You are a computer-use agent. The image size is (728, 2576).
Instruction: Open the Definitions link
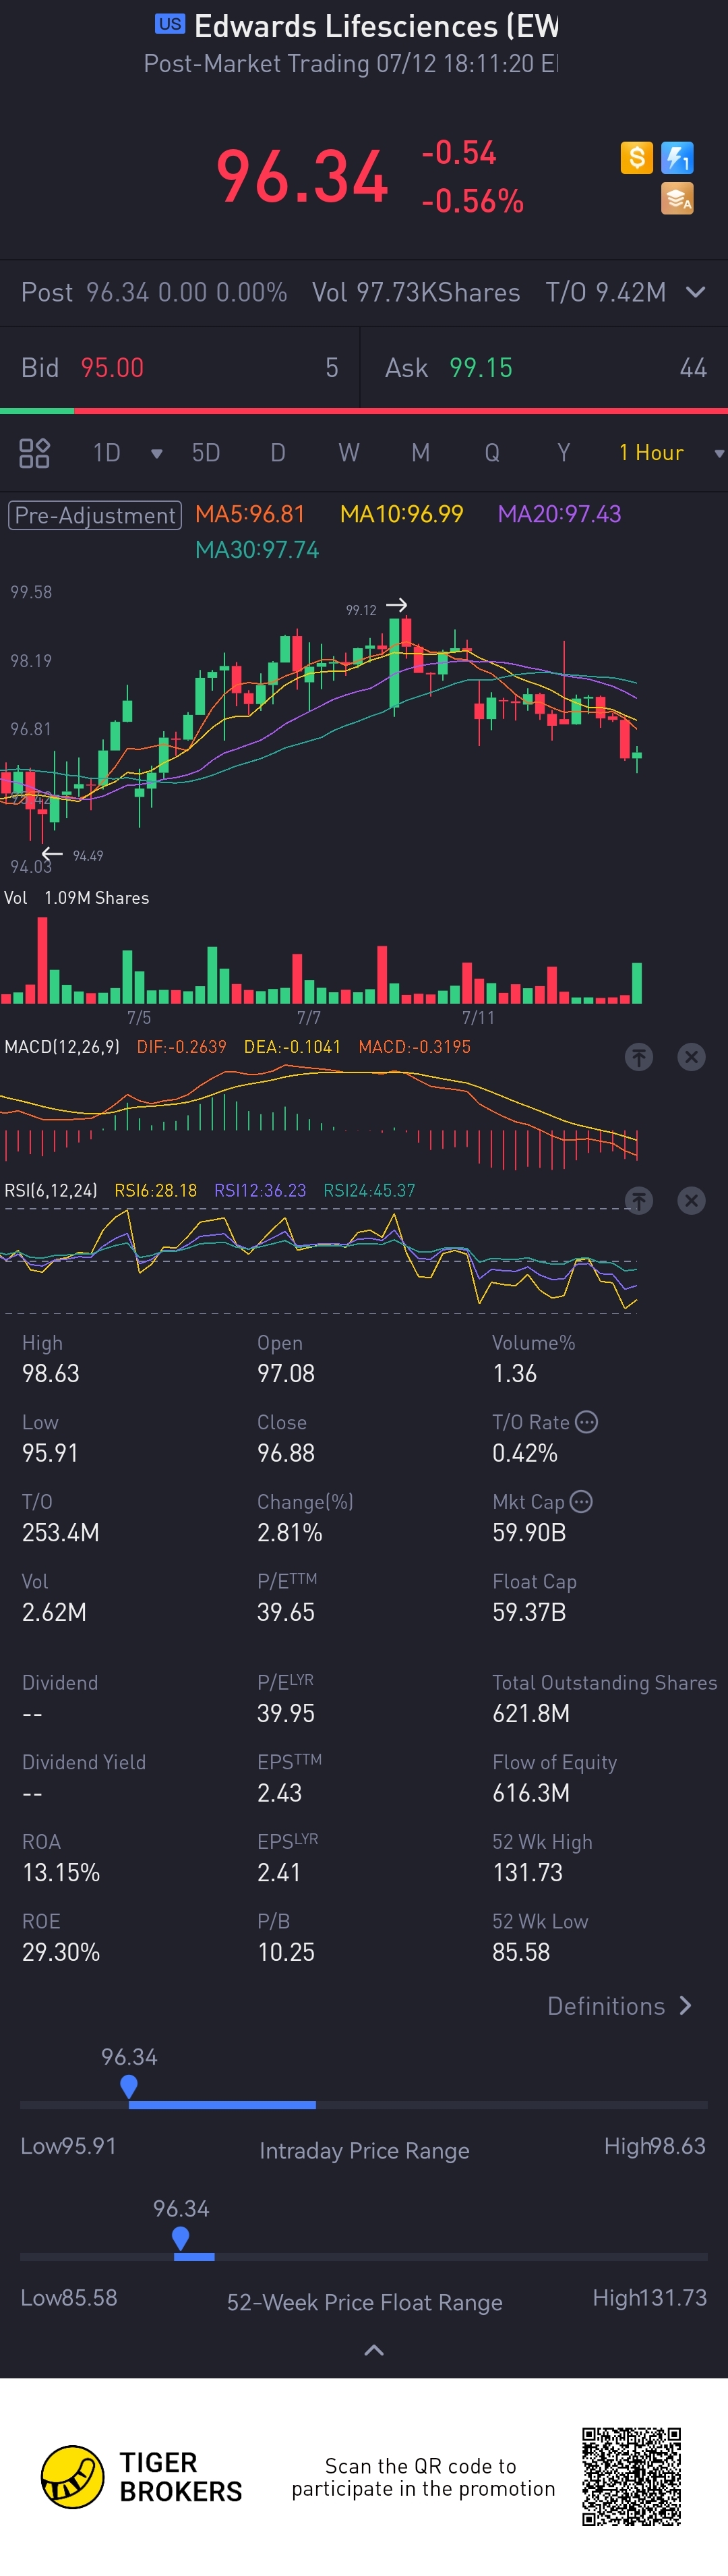point(620,2006)
